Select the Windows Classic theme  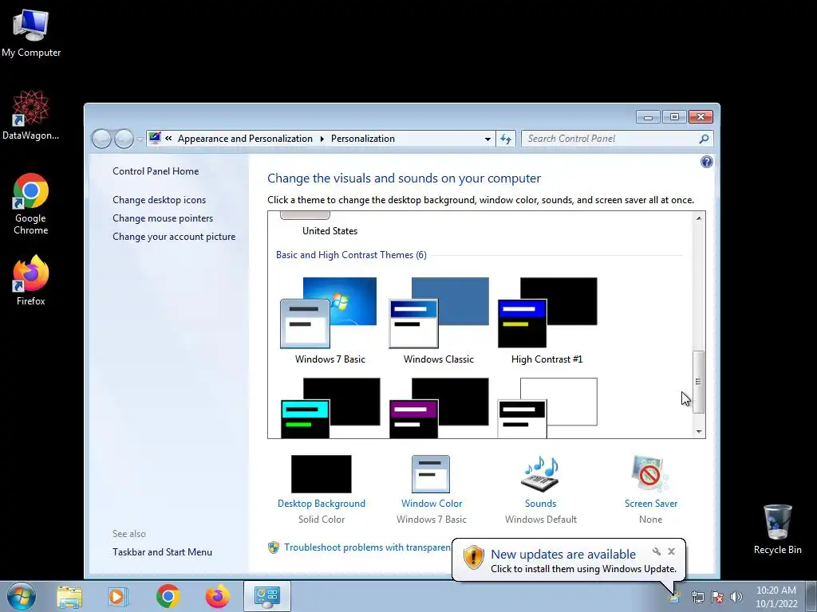[x=439, y=321]
